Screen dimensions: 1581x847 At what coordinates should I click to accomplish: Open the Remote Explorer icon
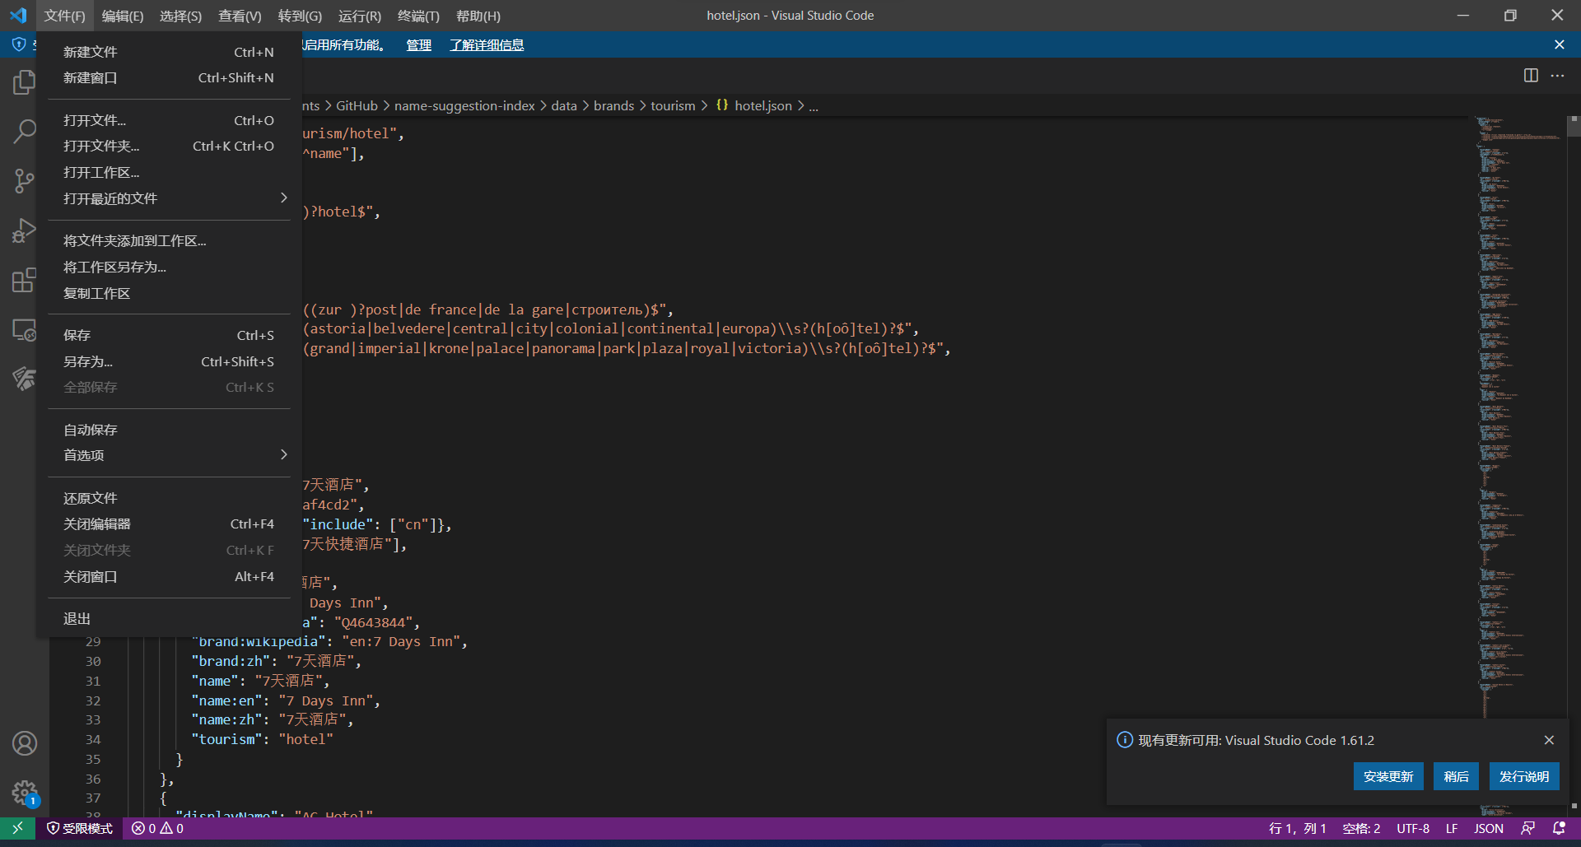(x=24, y=330)
